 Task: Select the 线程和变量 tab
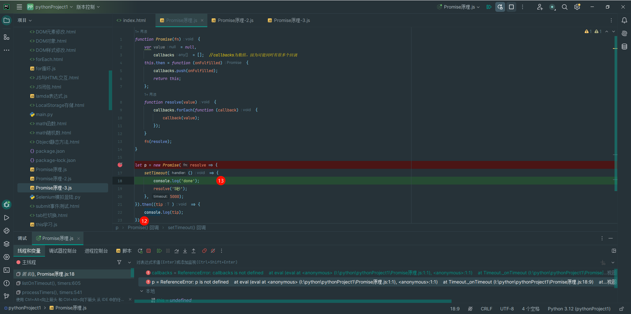click(29, 251)
